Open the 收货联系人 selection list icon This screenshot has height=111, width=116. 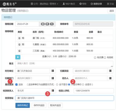(x=53, y=91)
